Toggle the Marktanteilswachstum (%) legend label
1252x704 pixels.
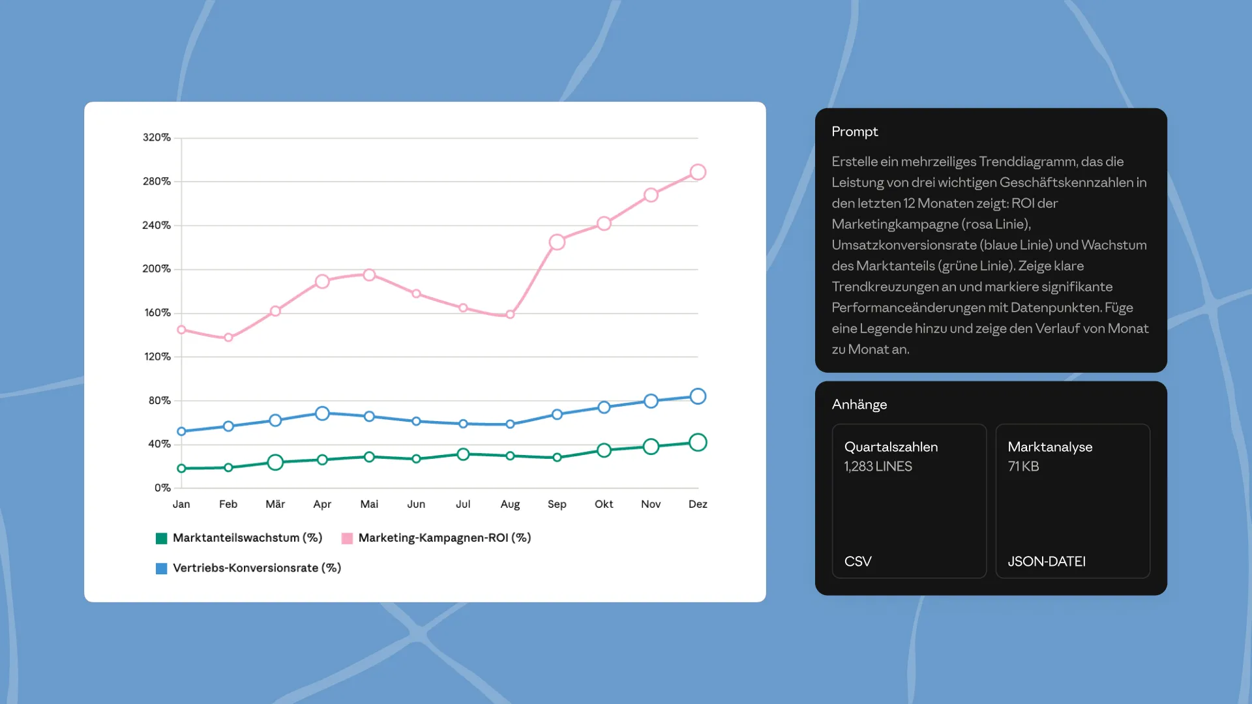[247, 538]
